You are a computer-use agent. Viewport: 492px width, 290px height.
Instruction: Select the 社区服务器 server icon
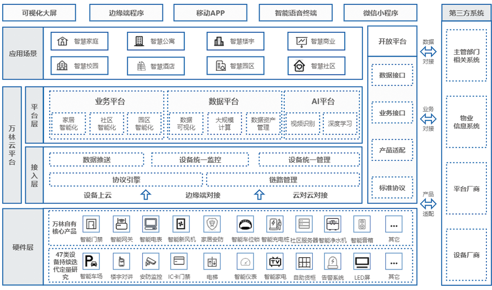point(304,224)
